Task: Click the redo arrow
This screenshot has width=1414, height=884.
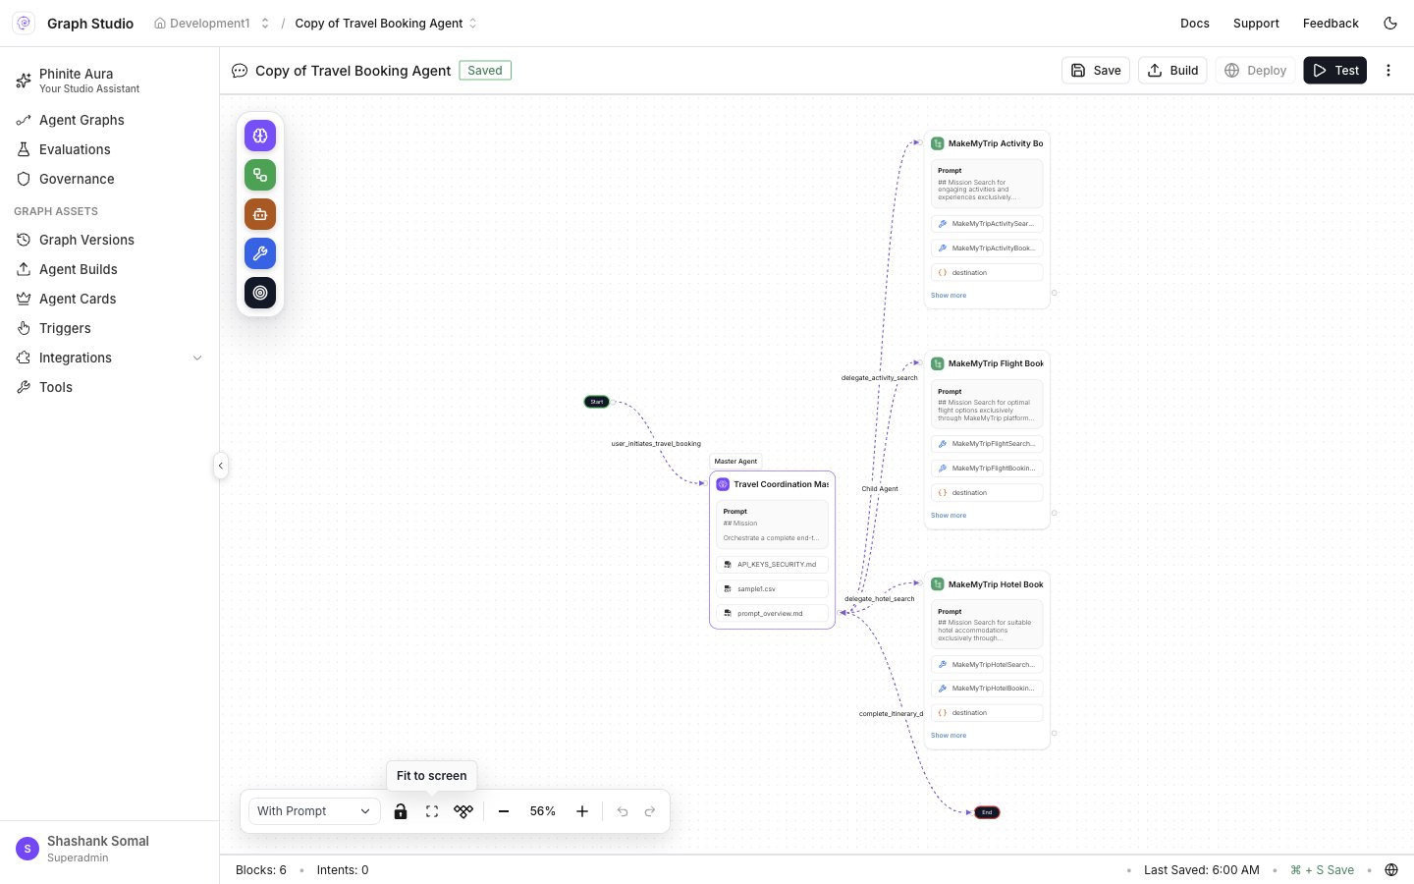Action: 650,811
